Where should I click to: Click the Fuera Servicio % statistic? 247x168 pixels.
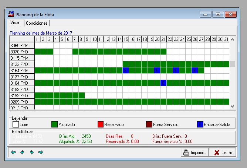[x=172, y=141]
